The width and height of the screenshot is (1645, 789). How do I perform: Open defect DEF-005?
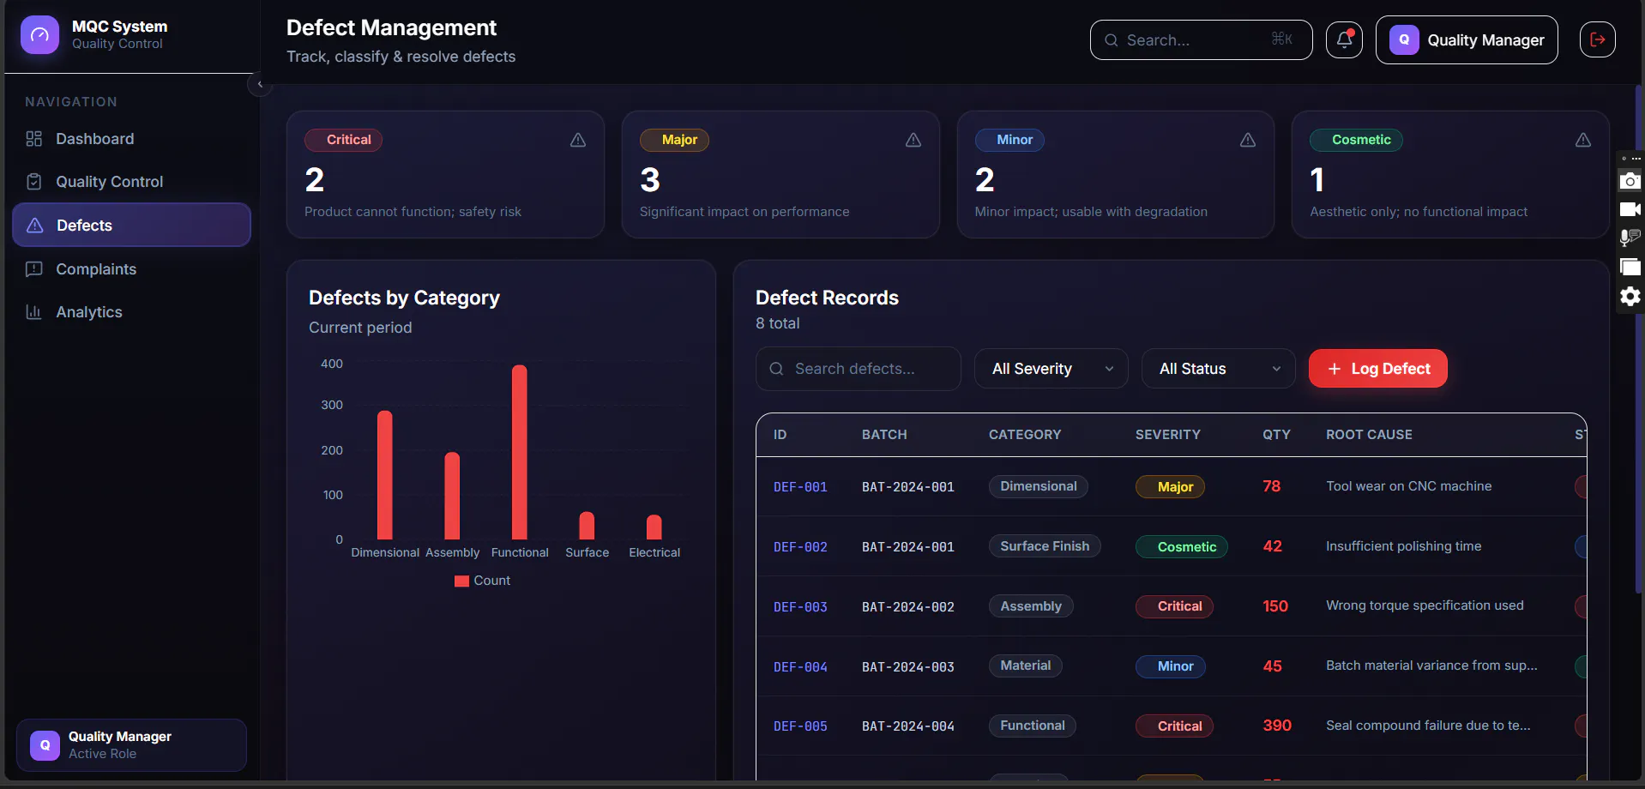(800, 726)
